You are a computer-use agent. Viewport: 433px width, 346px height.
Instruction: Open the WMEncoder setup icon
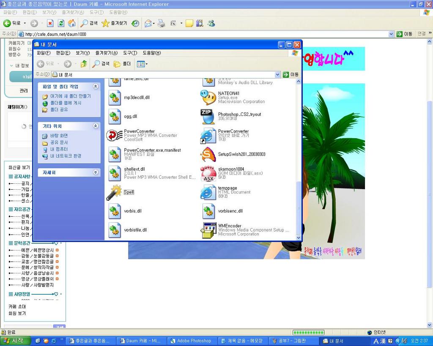(x=208, y=230)
